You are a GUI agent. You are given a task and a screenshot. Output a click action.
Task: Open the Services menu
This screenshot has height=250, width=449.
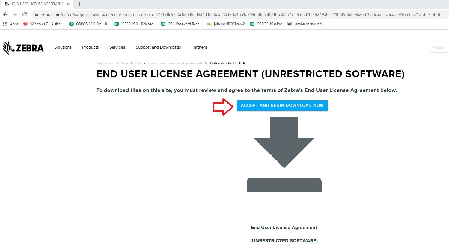tap(117, 47)
